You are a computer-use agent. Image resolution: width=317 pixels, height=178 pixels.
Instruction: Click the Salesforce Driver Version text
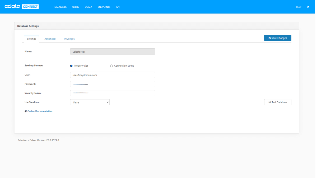point(38,140)
